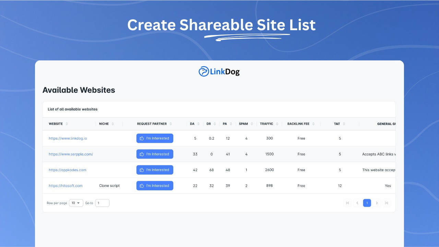Click I'm Interested for appkodes.com
Image resolution: width=439 pixels, height=247 pixels.
click(155, 170)
